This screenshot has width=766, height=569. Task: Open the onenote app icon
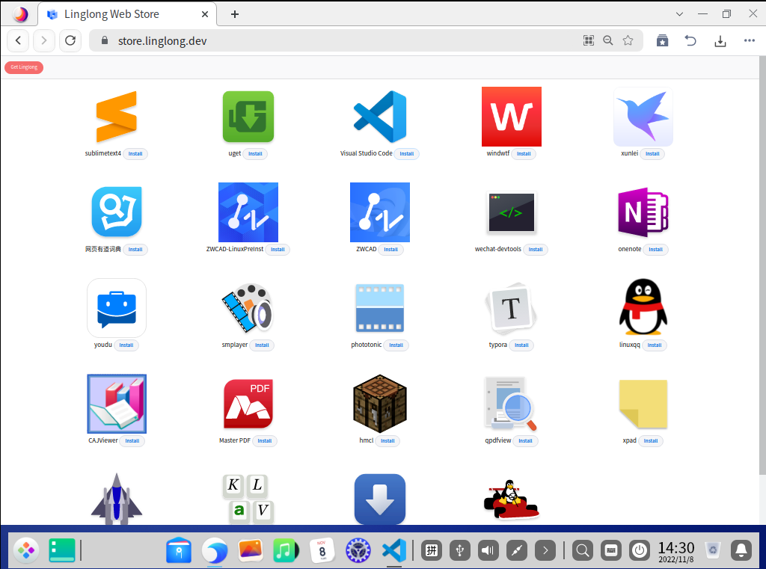(x=643, y=212)
